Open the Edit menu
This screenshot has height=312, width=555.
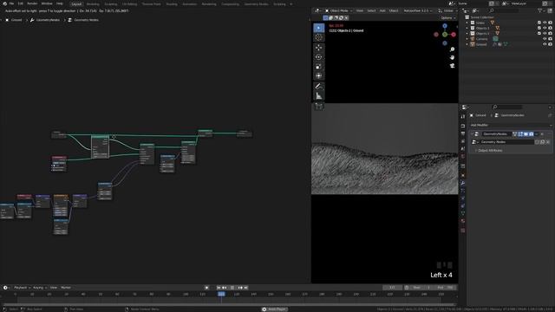click(x=21, y=3)
